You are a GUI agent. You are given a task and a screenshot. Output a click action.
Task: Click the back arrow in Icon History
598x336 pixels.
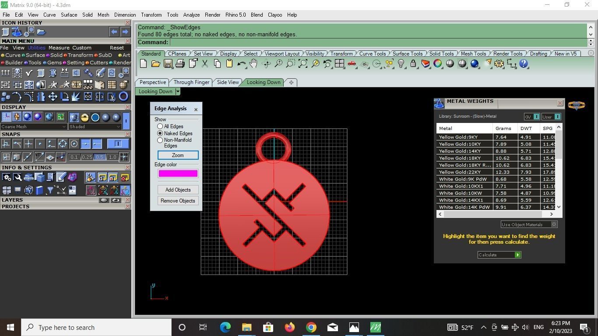(114, 32)
